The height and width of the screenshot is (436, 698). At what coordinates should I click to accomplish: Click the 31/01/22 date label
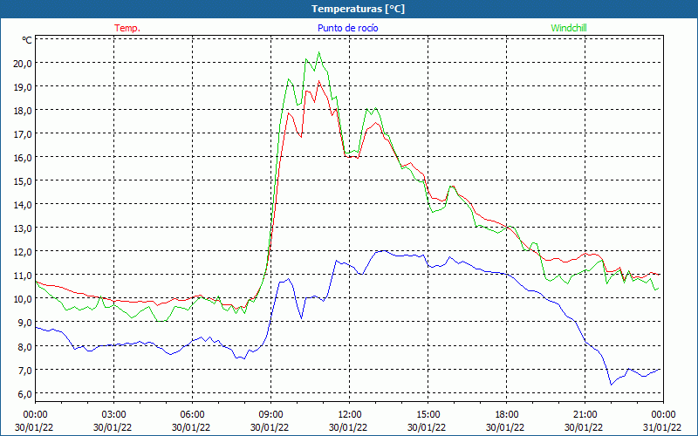click(663, 427)
